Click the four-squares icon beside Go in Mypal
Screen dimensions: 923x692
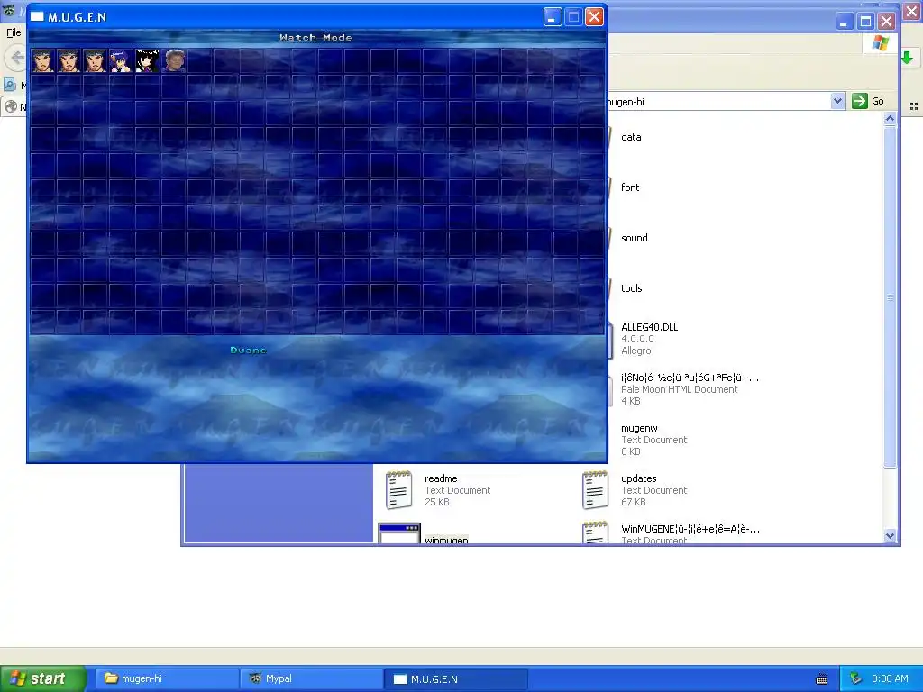(914, 106)
